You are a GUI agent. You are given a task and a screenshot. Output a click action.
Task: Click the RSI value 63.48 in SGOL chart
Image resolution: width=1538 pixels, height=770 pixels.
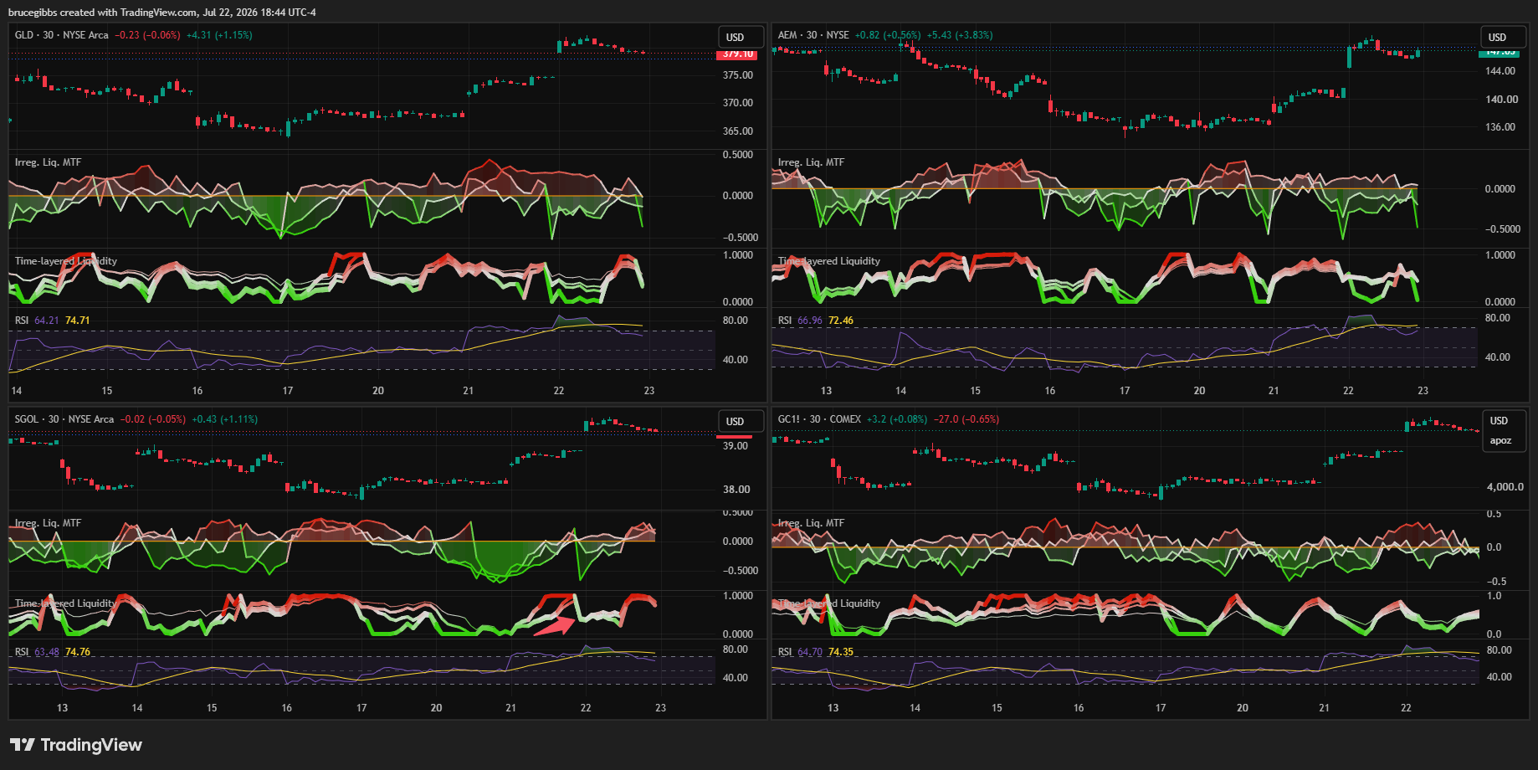click(x=47, y=652)
